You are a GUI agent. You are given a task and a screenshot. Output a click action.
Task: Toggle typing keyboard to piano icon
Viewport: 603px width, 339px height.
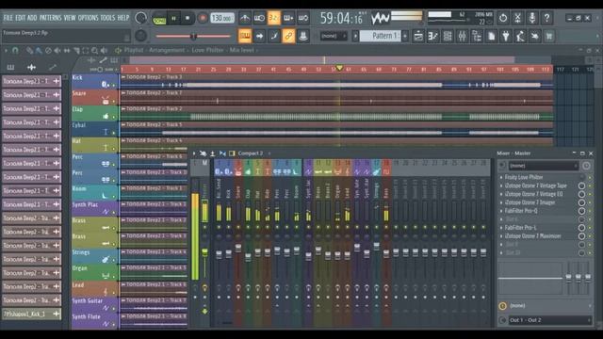click(x=245, y=36)
